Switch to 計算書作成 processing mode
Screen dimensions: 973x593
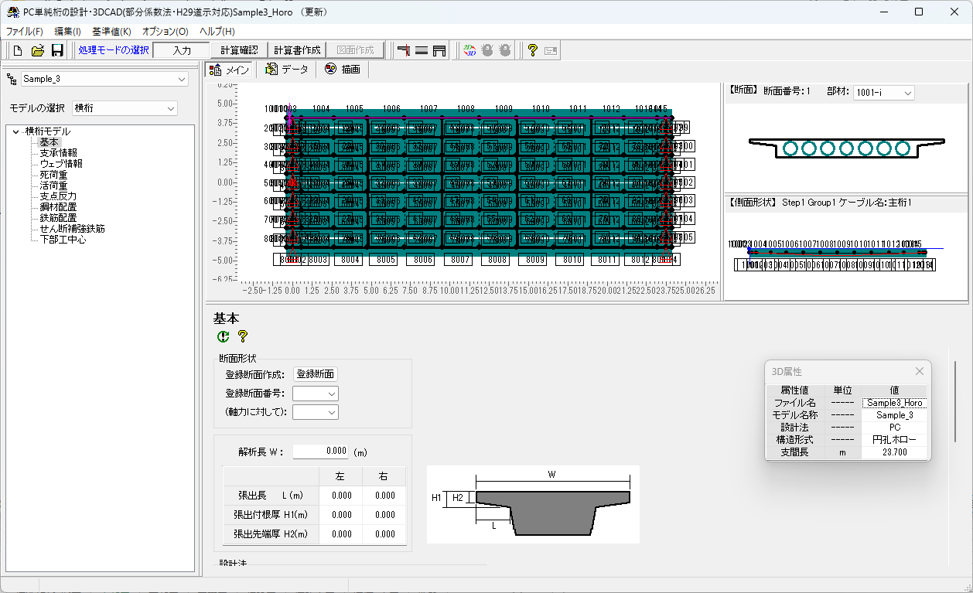pyautogui.click(x=297, y=50)
